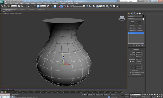Open the selection filter All dropdown
The width and height of the screenshot is (163, 98).
point(14,6)
